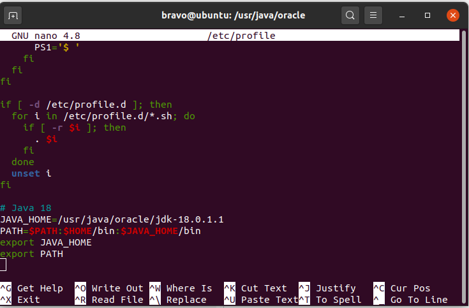Click the 'if [ -r $i ]; then' line

[75, 128]
